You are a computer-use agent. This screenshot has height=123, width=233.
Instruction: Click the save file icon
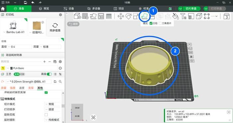(x=25, y=3)
